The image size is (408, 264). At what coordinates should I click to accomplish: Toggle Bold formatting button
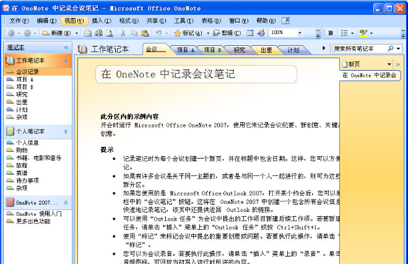(331, 33)
